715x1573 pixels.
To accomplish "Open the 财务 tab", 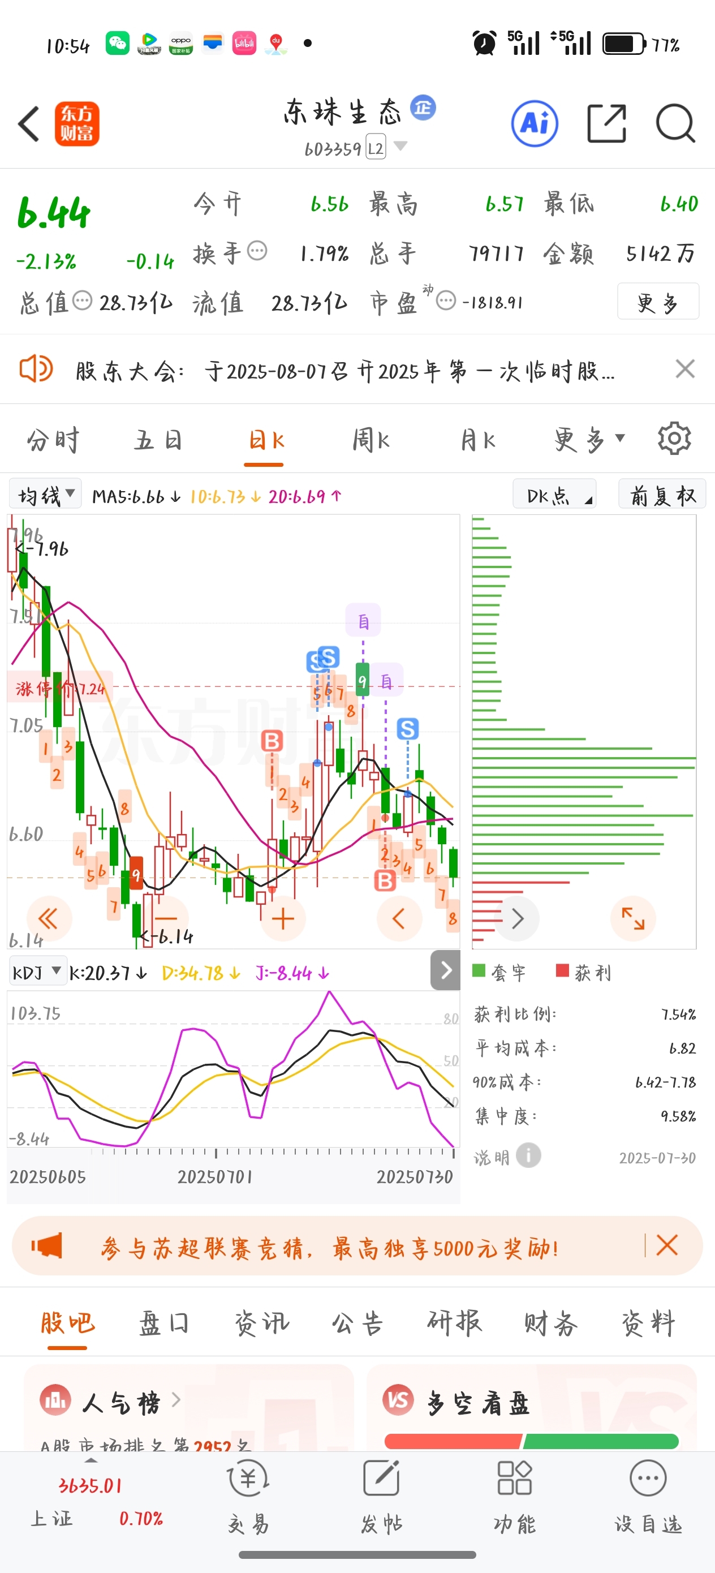I will (x=551, y=1323).
